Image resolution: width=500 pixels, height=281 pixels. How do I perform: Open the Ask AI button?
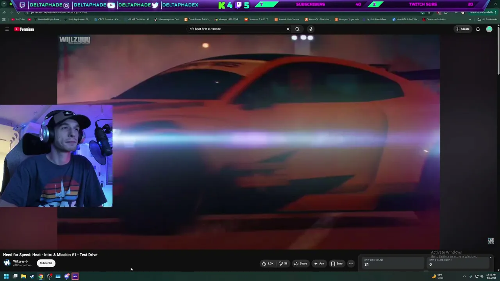tap(319, 263)
